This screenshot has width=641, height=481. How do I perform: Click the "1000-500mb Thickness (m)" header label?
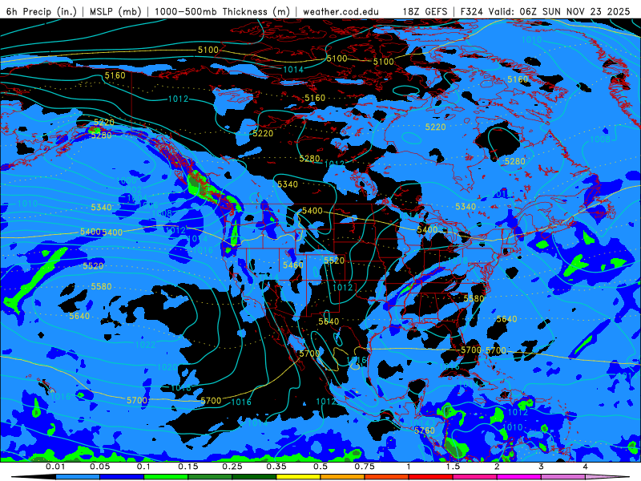coord(222,11)
